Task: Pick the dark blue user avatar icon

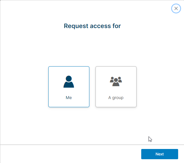Action: pyautogui.click(x=69, y=81)
